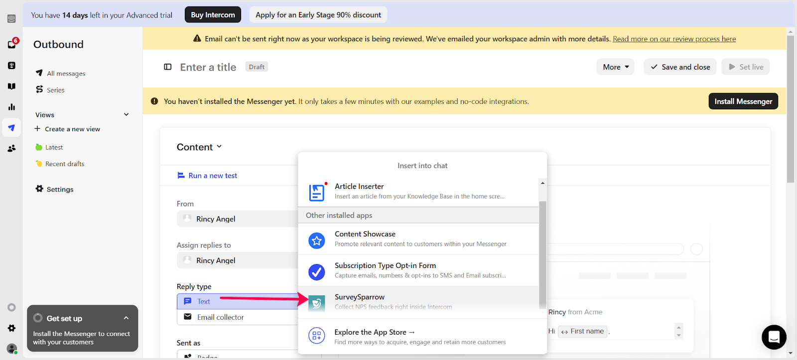Collapse the Views section chevron

click(x=127, y=115)
